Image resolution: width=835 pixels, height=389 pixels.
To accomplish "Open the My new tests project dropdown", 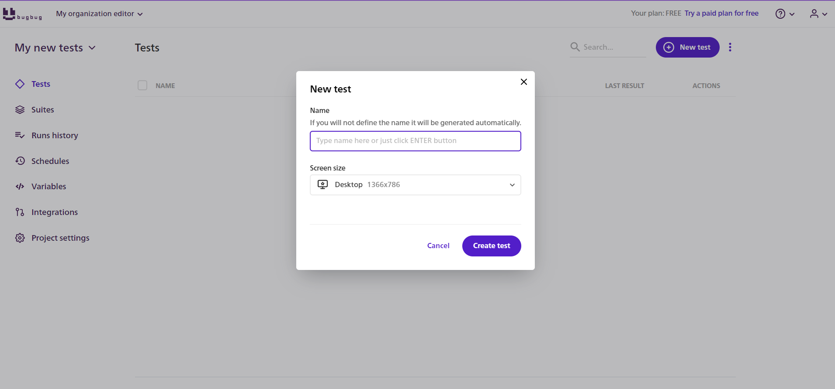I will click(x=55, y=48).
